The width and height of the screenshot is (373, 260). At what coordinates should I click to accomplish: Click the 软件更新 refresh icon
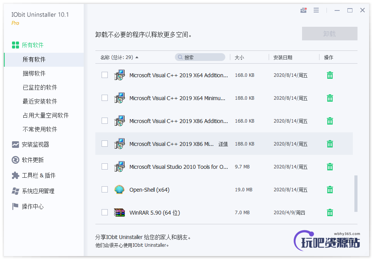click(16, 160)
